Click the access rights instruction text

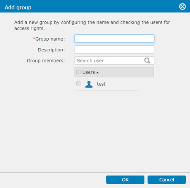click(92, 25)
